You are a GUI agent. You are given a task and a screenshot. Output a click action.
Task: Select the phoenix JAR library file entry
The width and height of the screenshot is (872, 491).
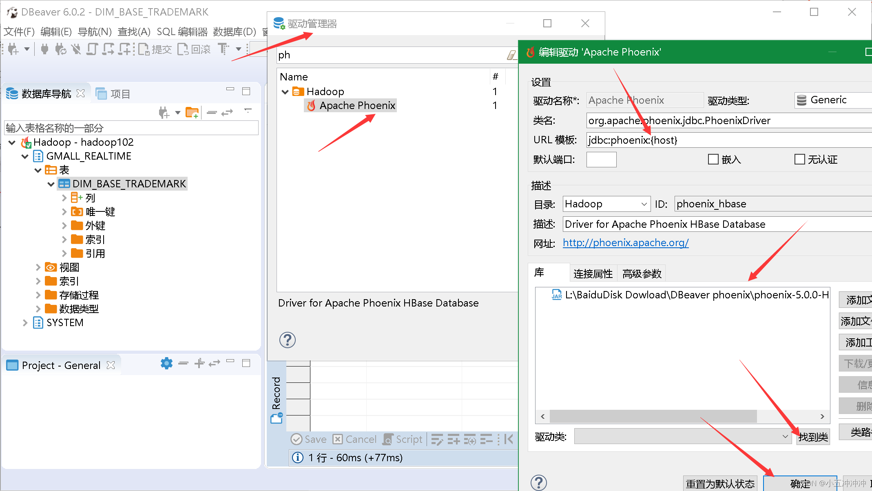tap(690, 295)
